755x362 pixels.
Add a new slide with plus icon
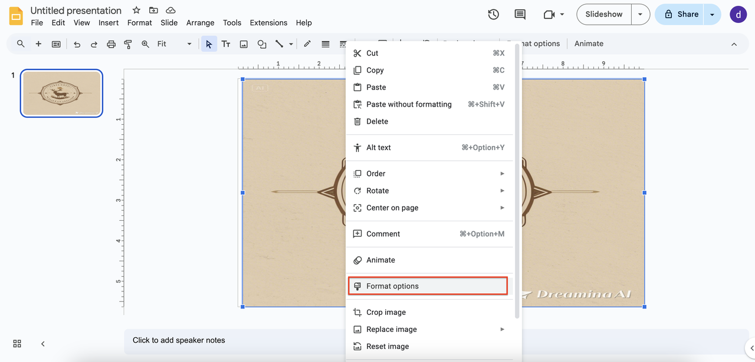click(38, 44)
